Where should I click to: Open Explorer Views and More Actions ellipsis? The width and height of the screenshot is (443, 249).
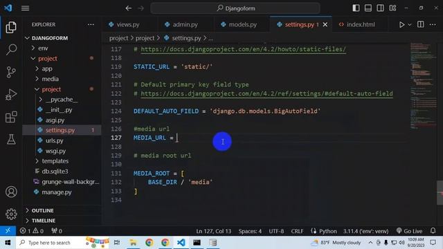91,25
